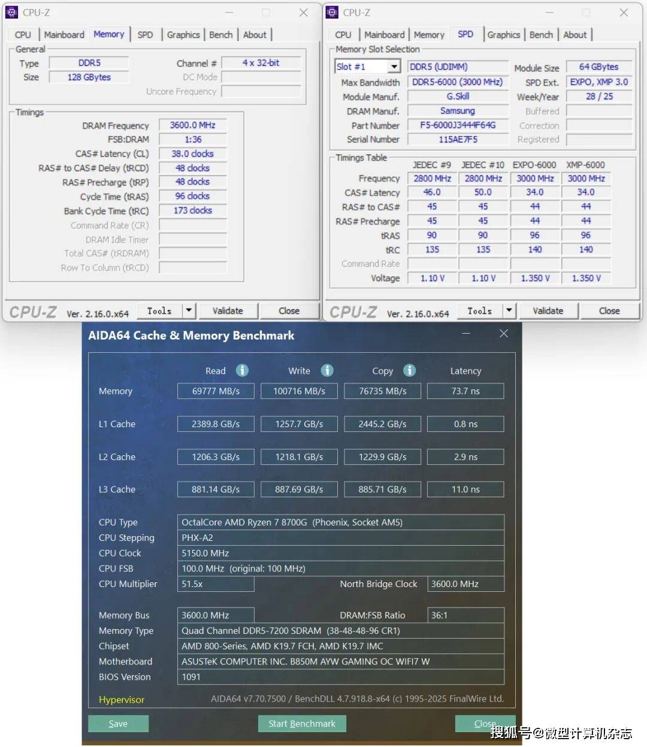This screenshot has height=747, width=647.
Task: Click the Serial Number field 115AE7F5
Action: [458, 140]
